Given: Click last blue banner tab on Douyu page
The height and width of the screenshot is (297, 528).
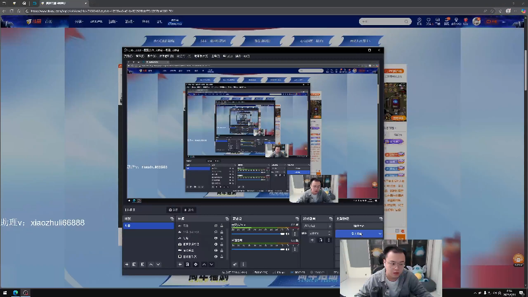Looking at the screenshot, I should click(x=360, y=41).
